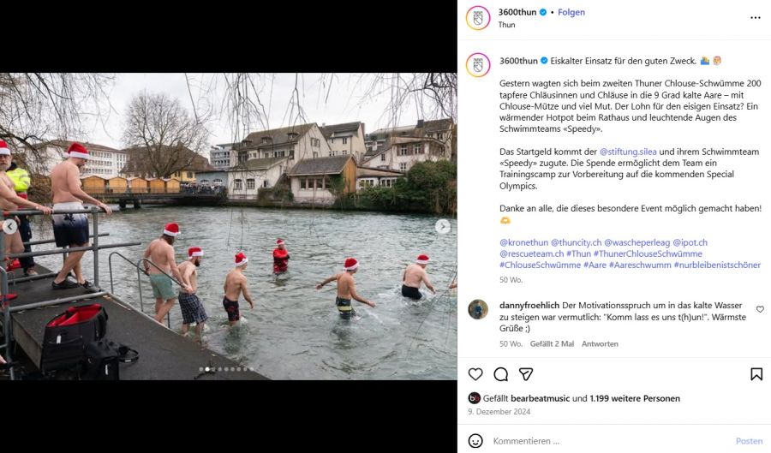Open the three-dot more options menu

[x=755, y=17]
